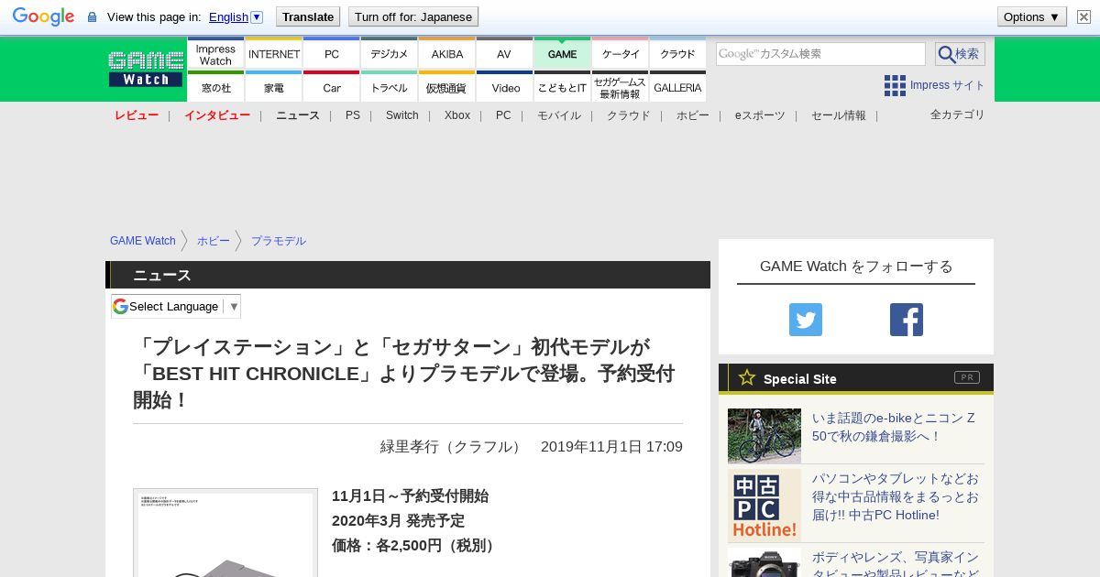Go to PC category in nav bar
This screenshot has width=1100, height=577.
[503, 115]
